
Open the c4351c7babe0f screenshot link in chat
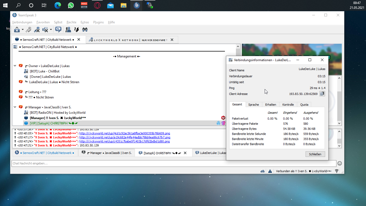[124, 141]
